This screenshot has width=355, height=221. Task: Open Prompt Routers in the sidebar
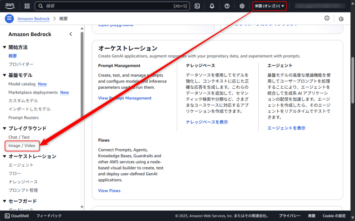click(24, 118)
